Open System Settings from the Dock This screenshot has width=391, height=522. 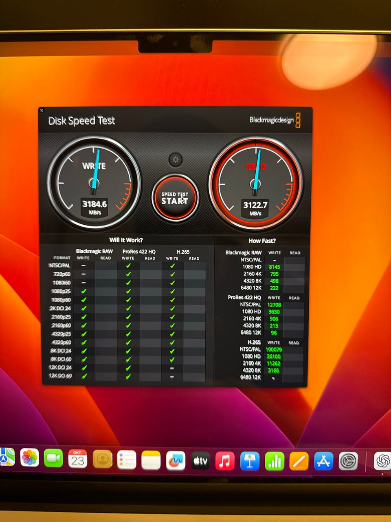[349, 461]
